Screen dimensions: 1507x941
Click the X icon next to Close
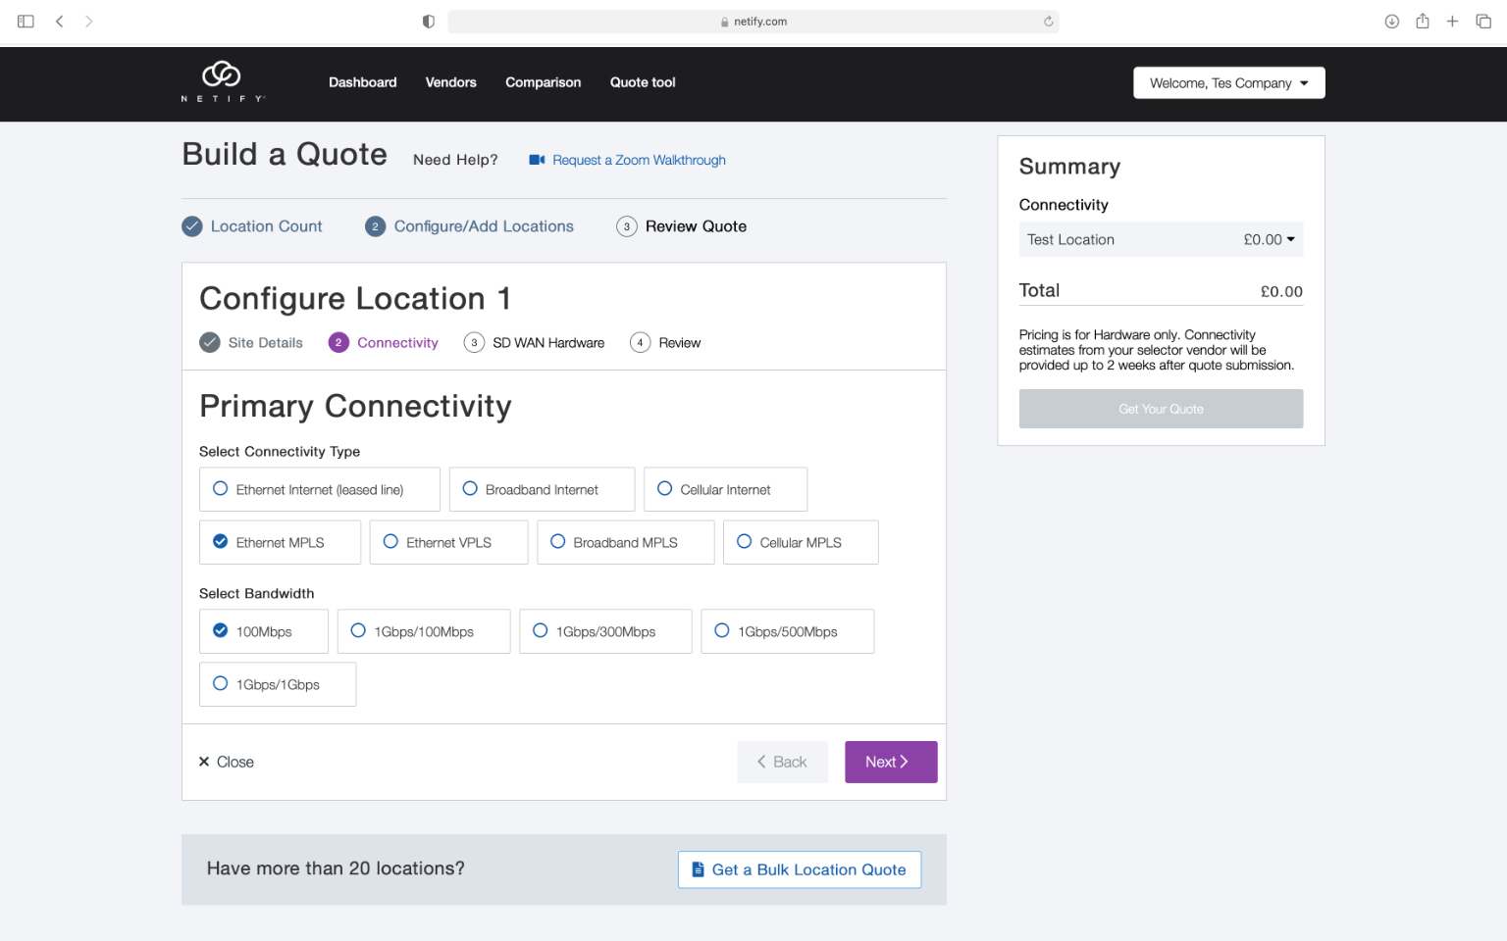click(204, 762)
